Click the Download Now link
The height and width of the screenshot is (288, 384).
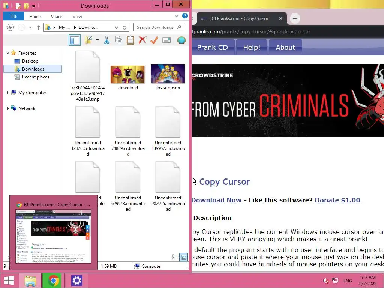coord(217,200)
